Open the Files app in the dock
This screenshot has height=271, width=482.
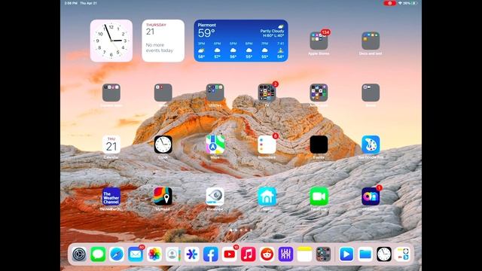click(x=365, y=254)
